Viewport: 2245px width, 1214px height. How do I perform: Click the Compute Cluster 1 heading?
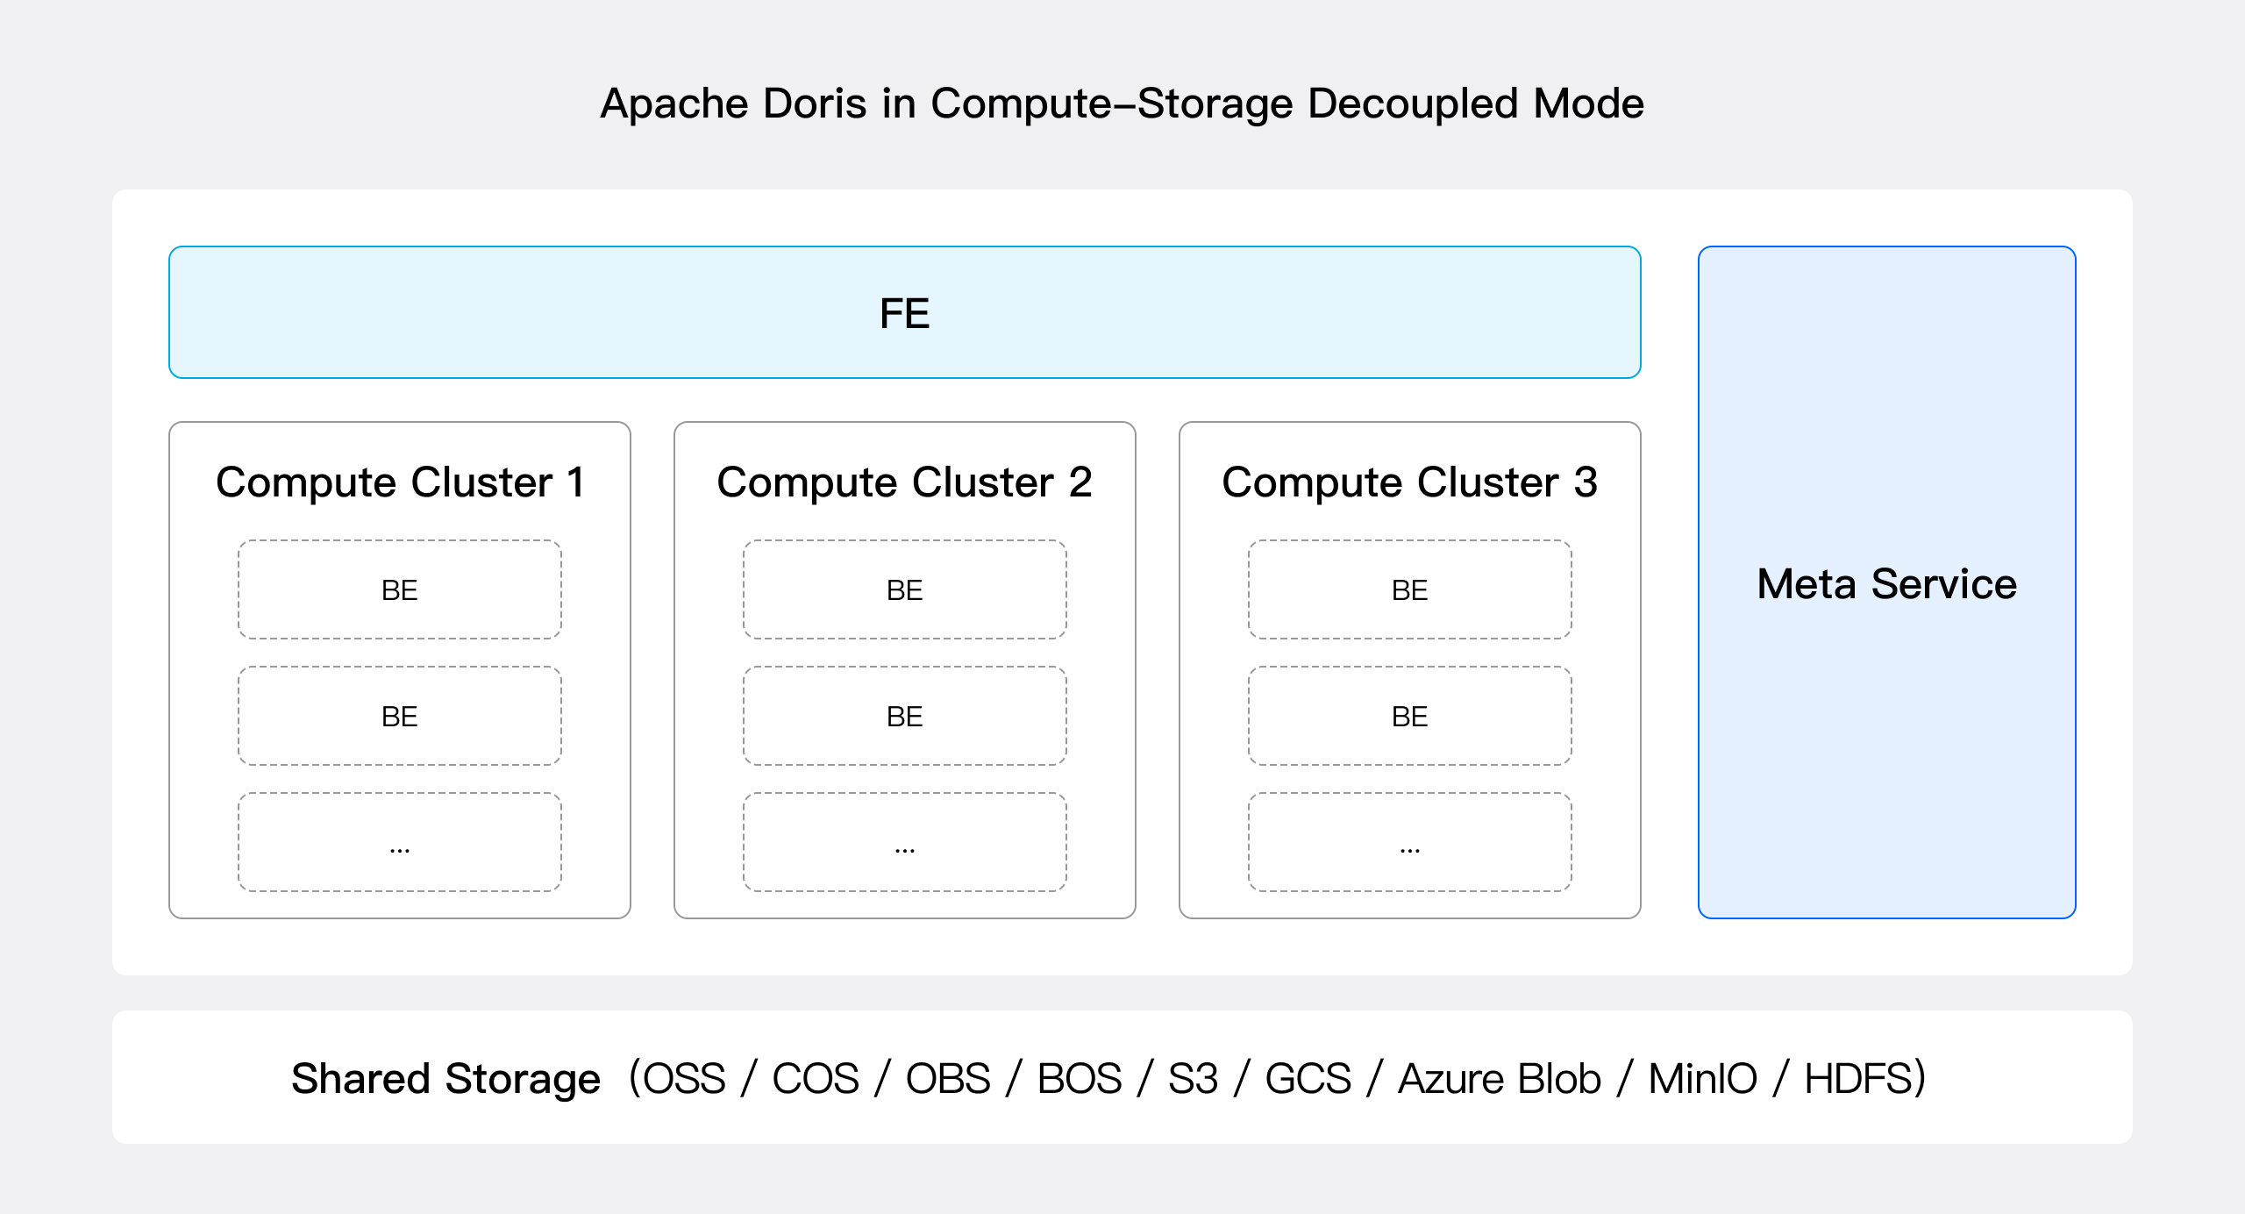coord(400,482)
